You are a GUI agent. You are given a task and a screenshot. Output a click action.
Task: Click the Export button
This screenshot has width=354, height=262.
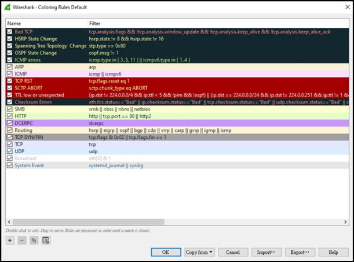tap(300, 252)
